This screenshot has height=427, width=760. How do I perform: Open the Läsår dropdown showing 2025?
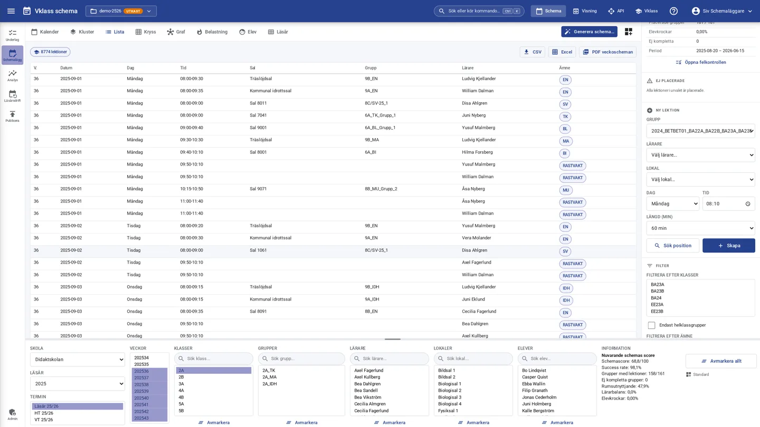(x=78, y=384)
